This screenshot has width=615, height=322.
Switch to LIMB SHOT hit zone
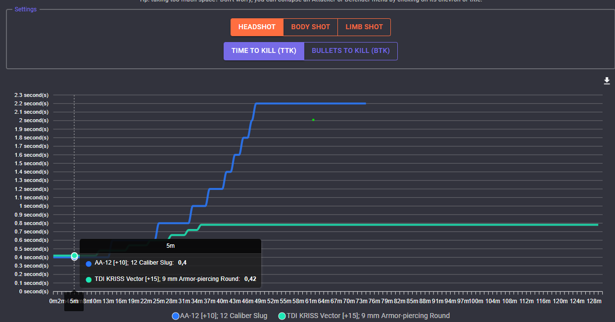tap(364, 27)
